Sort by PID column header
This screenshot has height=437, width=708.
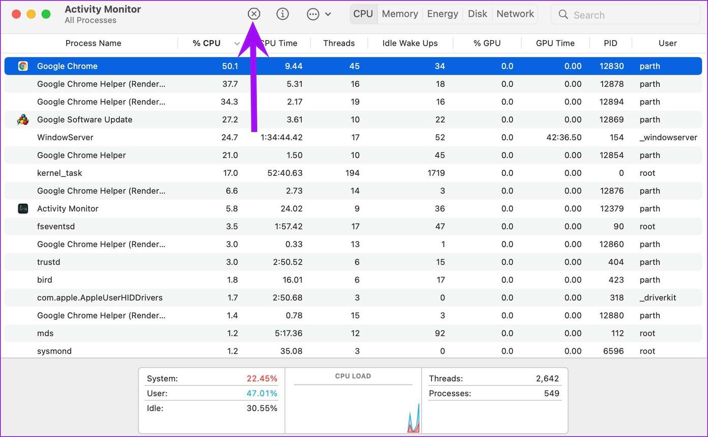[610, 43]
